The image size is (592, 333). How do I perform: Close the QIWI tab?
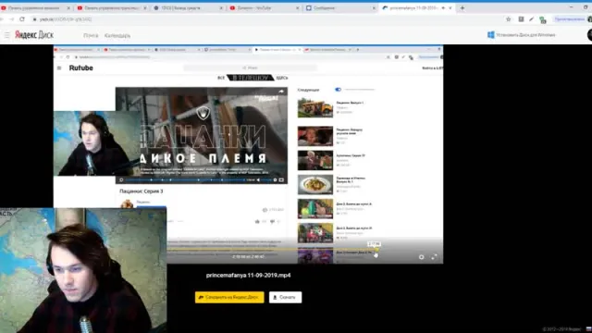[222, 8]
